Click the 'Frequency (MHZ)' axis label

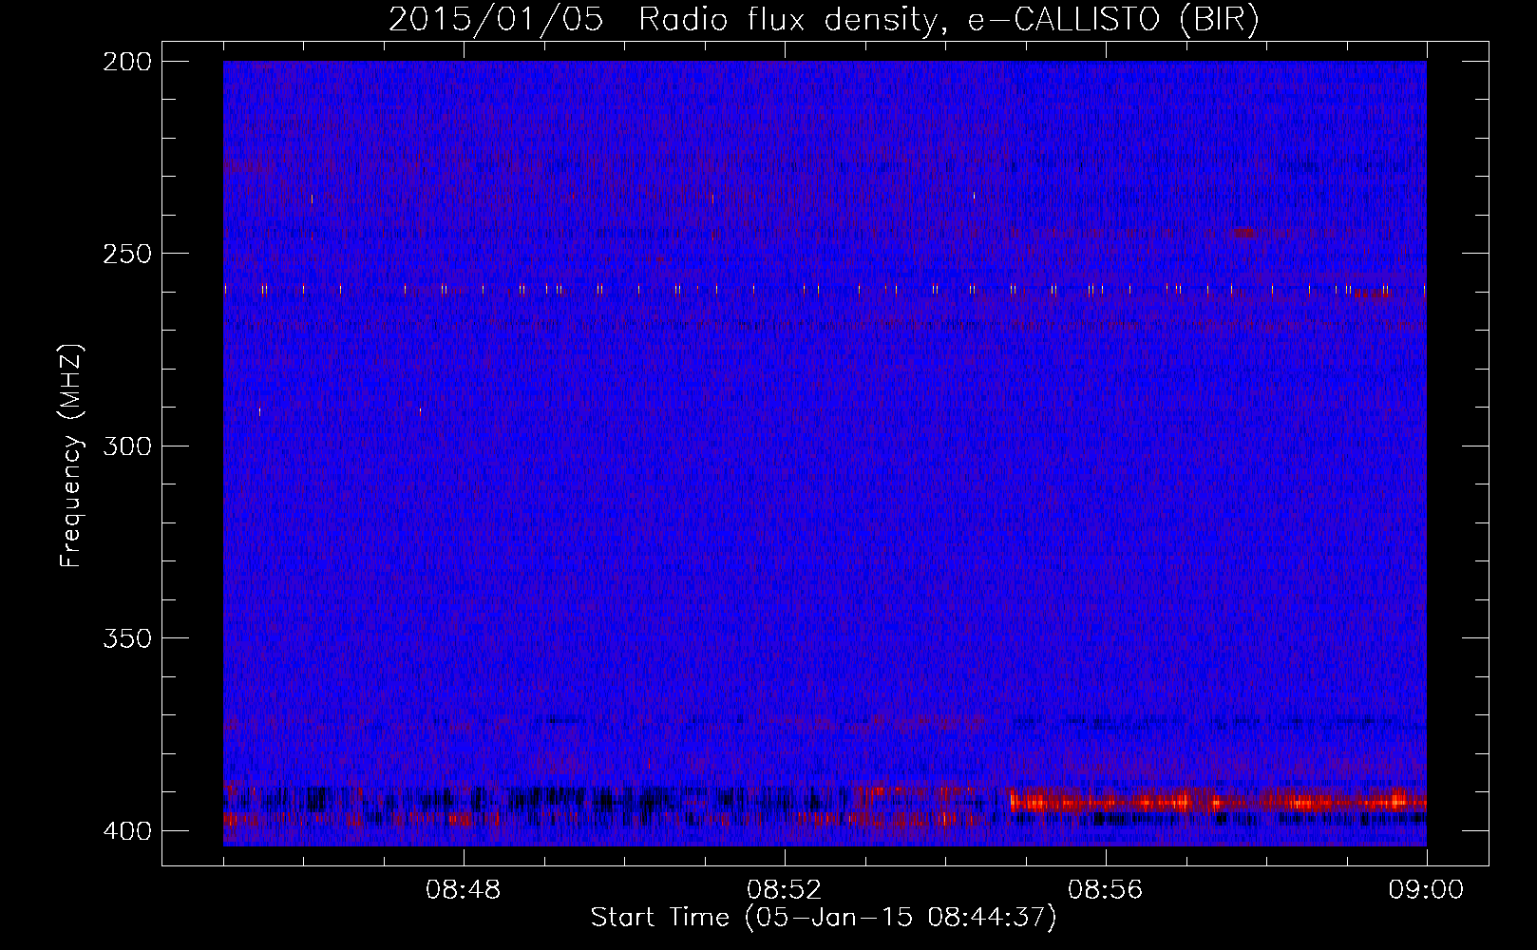coord(71,456)
